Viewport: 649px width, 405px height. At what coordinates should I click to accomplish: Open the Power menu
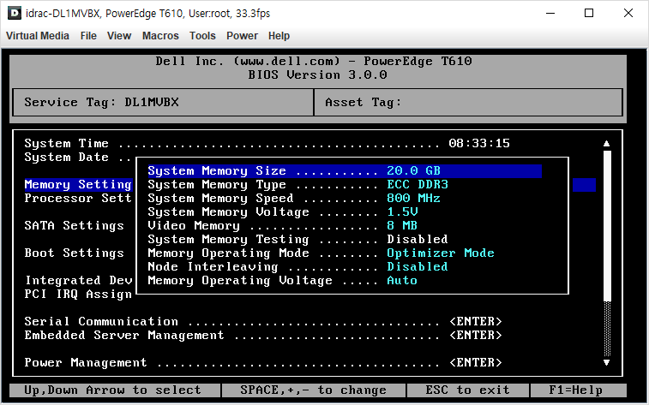[242, 36]
